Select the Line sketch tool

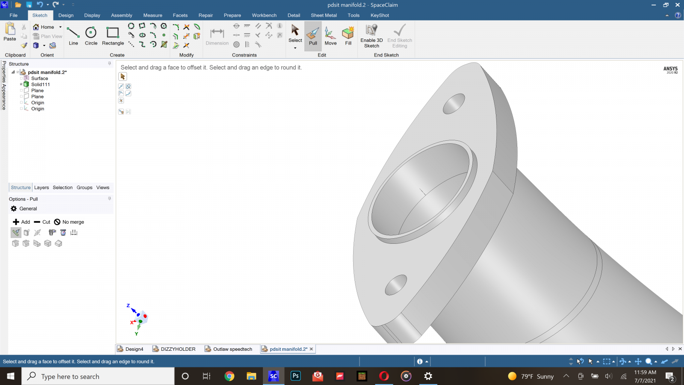74,36
